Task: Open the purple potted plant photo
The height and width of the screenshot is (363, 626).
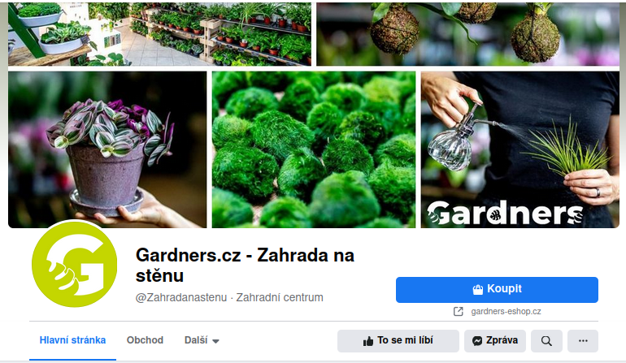Action: 107,149
